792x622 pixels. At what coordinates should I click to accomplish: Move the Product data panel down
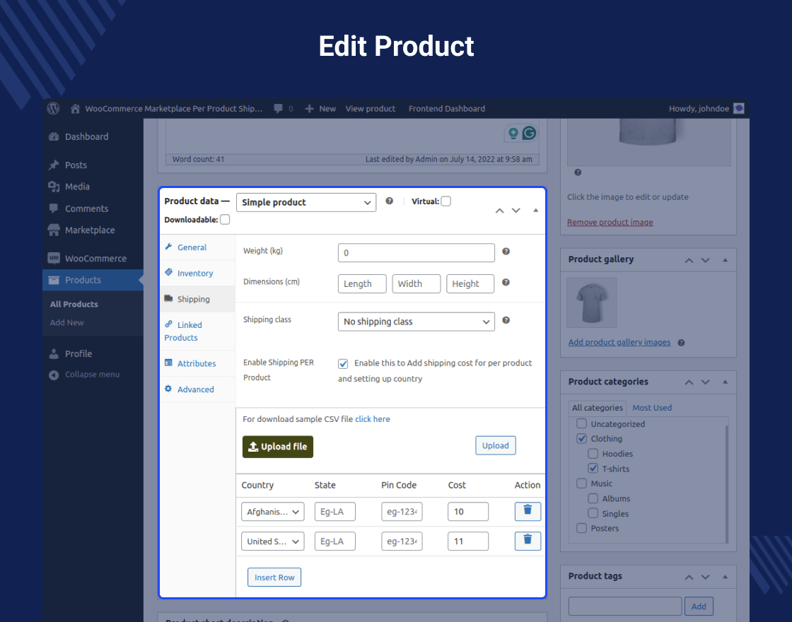coord(516,211)
